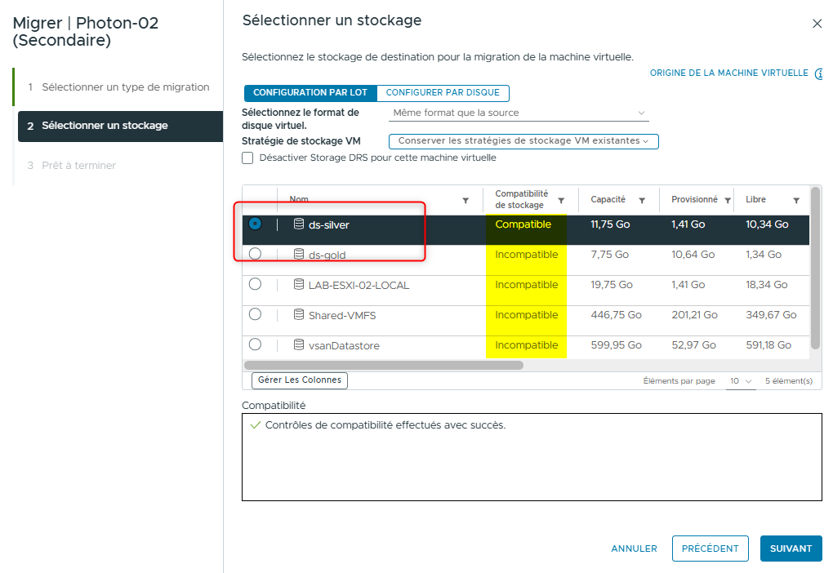Open Gérer Les Colonnes
The image size is (833, 573).
point(299,380)
